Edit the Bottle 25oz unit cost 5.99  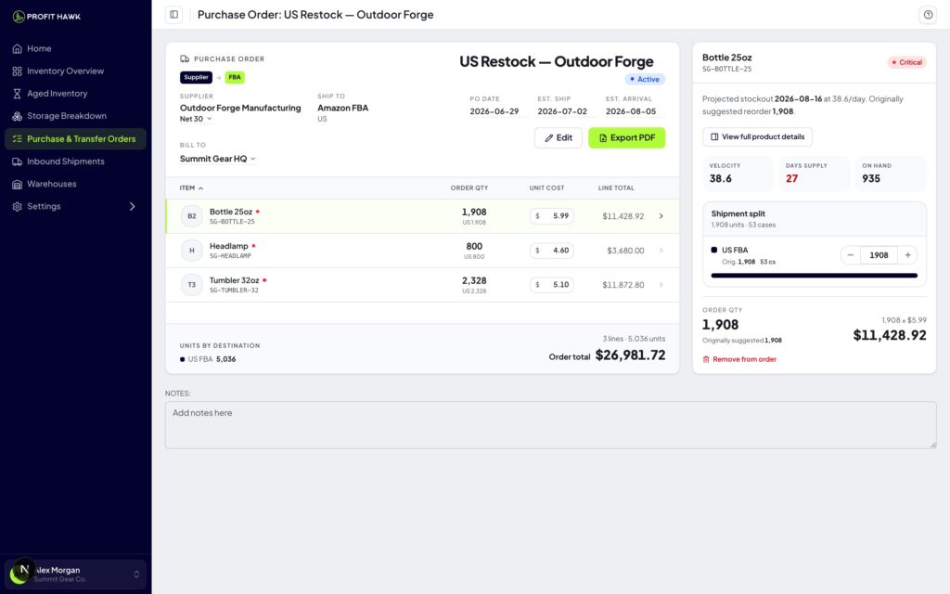[552, 215]
